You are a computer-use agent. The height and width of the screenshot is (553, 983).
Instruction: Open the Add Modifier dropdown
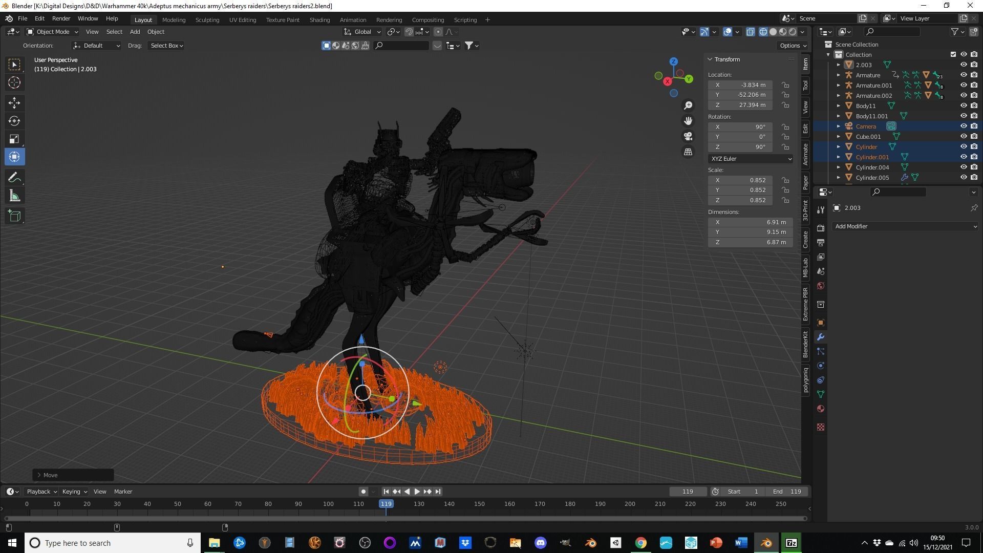tap(905, 226)
